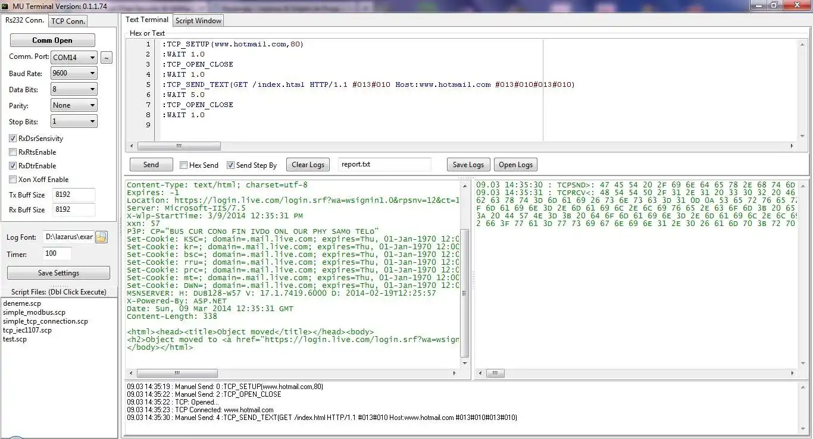The image size is (813, 439).
Task: Click the response log vertical scrollbar thumb
Action: point(465,293)
